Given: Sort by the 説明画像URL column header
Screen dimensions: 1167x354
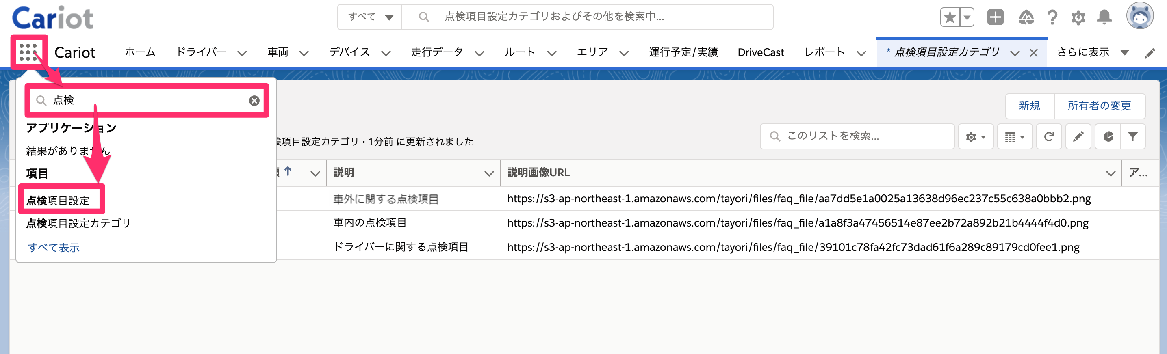Looking at the screenshot, I should pyautogui.click(x=538, y=173).
